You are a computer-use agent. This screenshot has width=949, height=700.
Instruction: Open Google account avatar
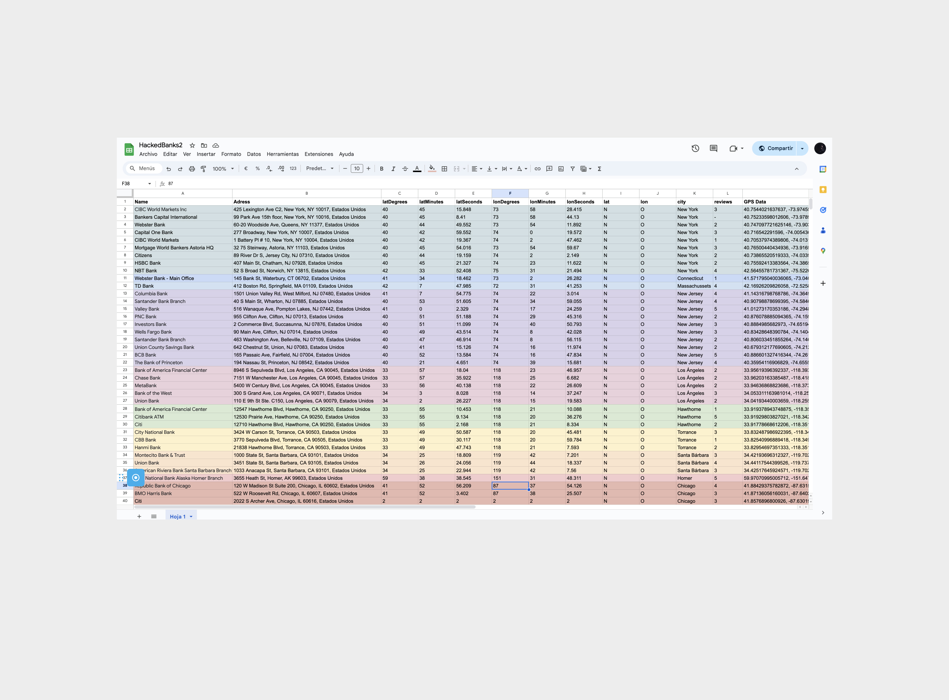pos(820,148)
